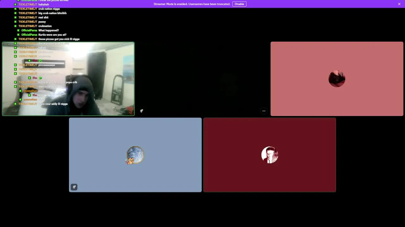
Task: Select the blue participant tile
Action: (135, 155)
